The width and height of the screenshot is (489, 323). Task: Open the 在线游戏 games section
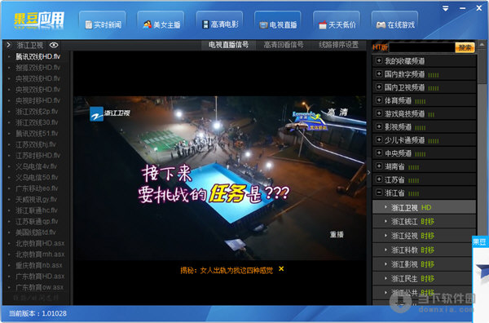click(x=394, y=24)
